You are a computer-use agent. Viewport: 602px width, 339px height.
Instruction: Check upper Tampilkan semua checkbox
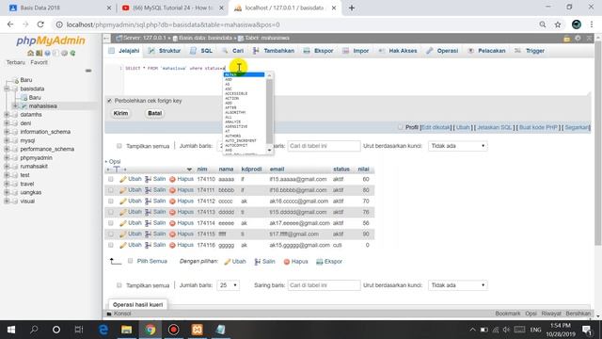click(119, 146)
